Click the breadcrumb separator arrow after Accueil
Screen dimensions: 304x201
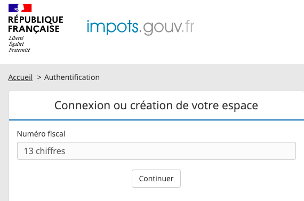(x=39, y=77)
